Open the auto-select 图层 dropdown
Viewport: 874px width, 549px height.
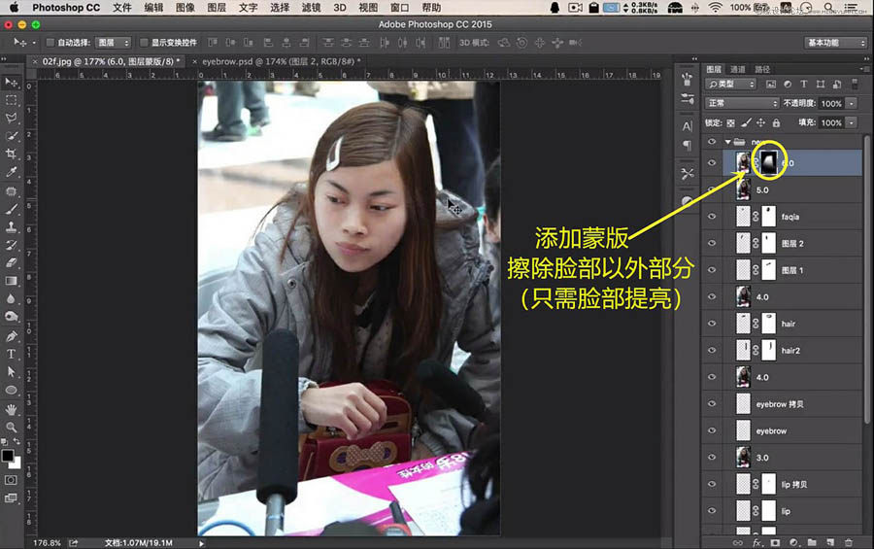pyautogui.click(x=113, y=43)
